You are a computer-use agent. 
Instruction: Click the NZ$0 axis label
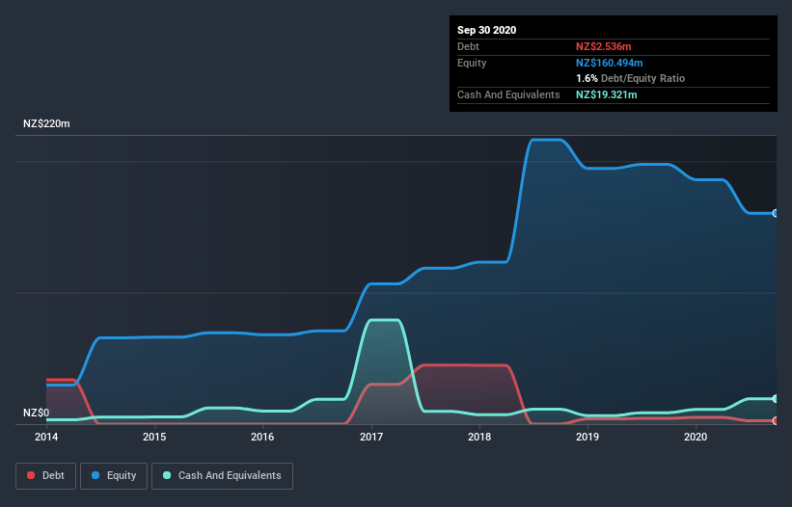tap(37, 413)
